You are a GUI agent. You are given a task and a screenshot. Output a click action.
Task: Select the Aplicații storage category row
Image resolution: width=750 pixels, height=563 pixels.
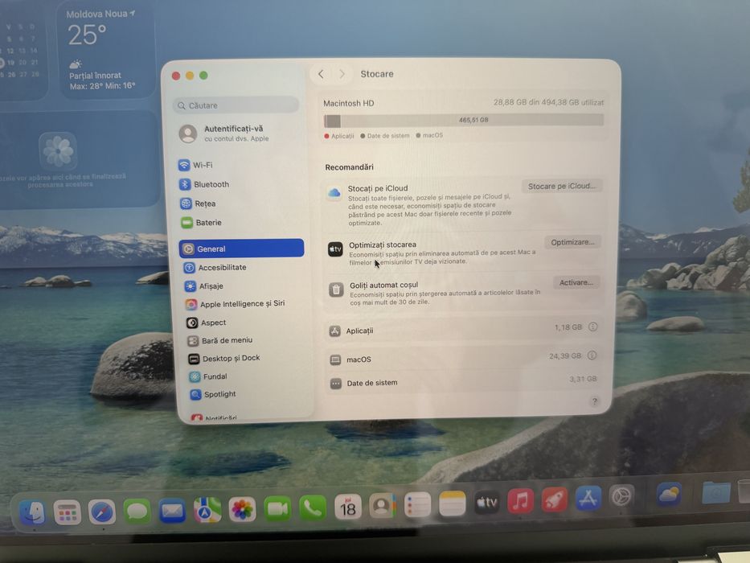pos(463,330)
